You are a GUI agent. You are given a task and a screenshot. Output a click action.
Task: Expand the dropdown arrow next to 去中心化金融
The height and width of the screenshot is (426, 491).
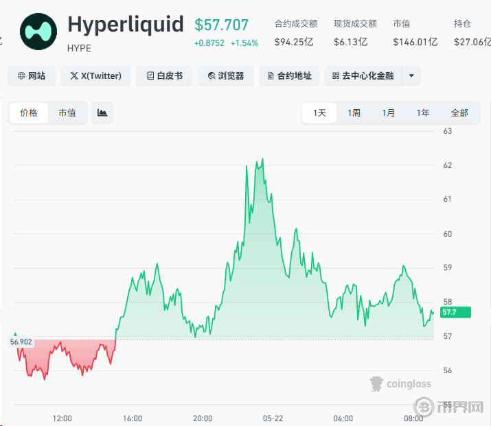pyautogui.click(x=411, y=75)
